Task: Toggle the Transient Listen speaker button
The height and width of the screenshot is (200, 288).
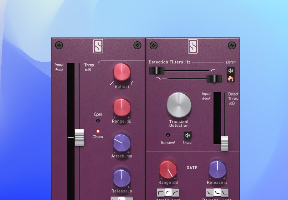Action: click(x=188, y=135)
